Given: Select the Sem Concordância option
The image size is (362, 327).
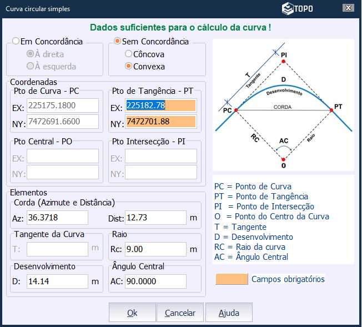Looking at the screenshot, I should 117,42.
